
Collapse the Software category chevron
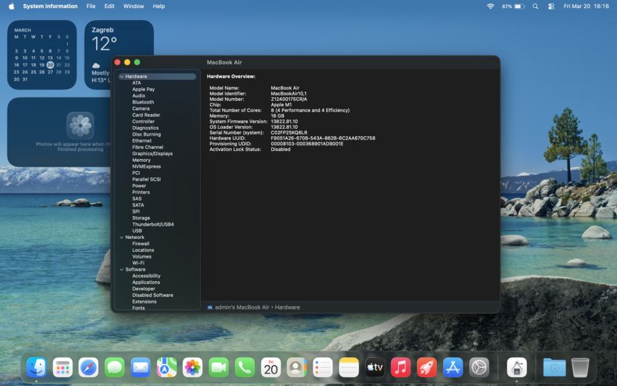(122, 269)
